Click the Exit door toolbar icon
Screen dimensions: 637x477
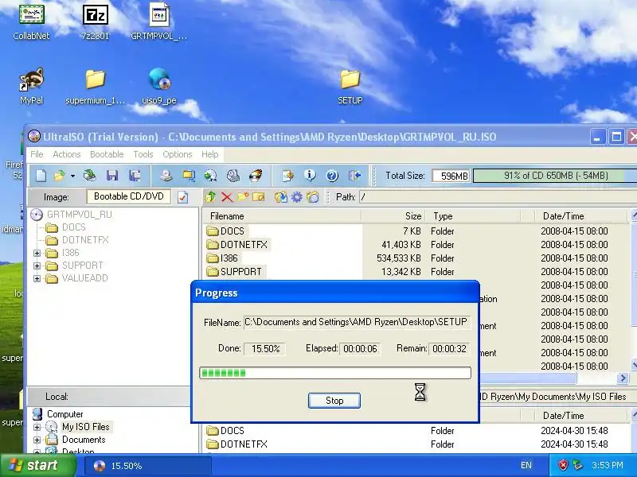point(354,176)
